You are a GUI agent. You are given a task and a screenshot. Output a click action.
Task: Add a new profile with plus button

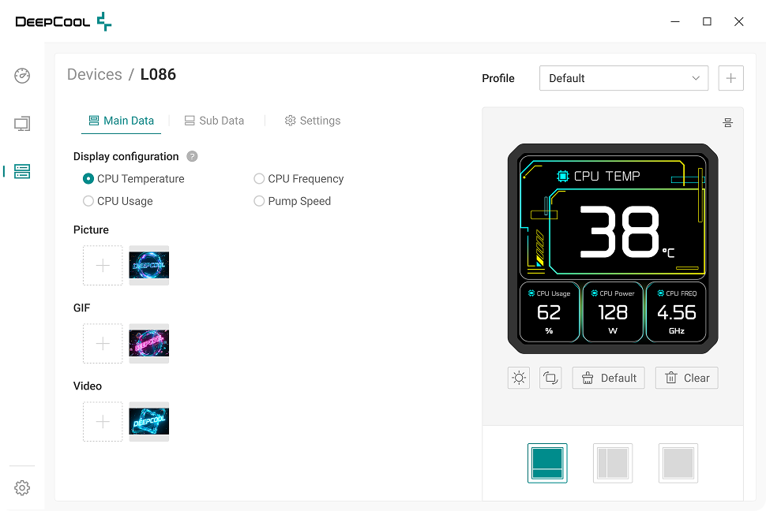tap(730, 78)
